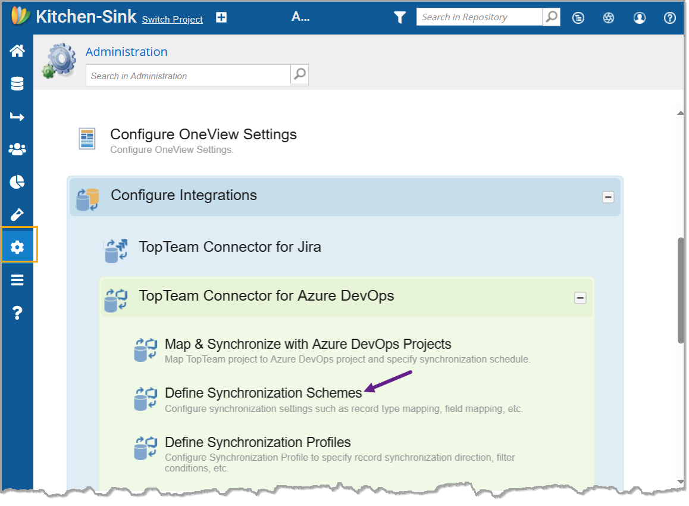Image resolution: width=689 pixels, height=506 pixels.
Task: Click the filter funnel icon in header
Action: 400,18
